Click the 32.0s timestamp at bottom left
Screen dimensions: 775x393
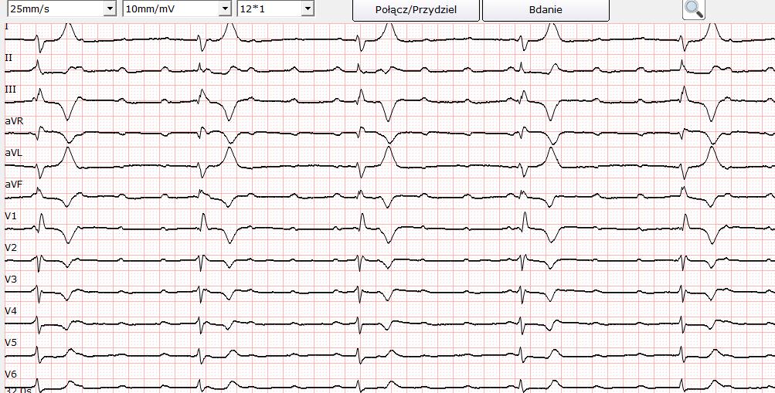pos(17,389)
